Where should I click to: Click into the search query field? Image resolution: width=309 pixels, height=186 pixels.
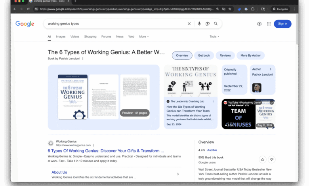point(116,24)
